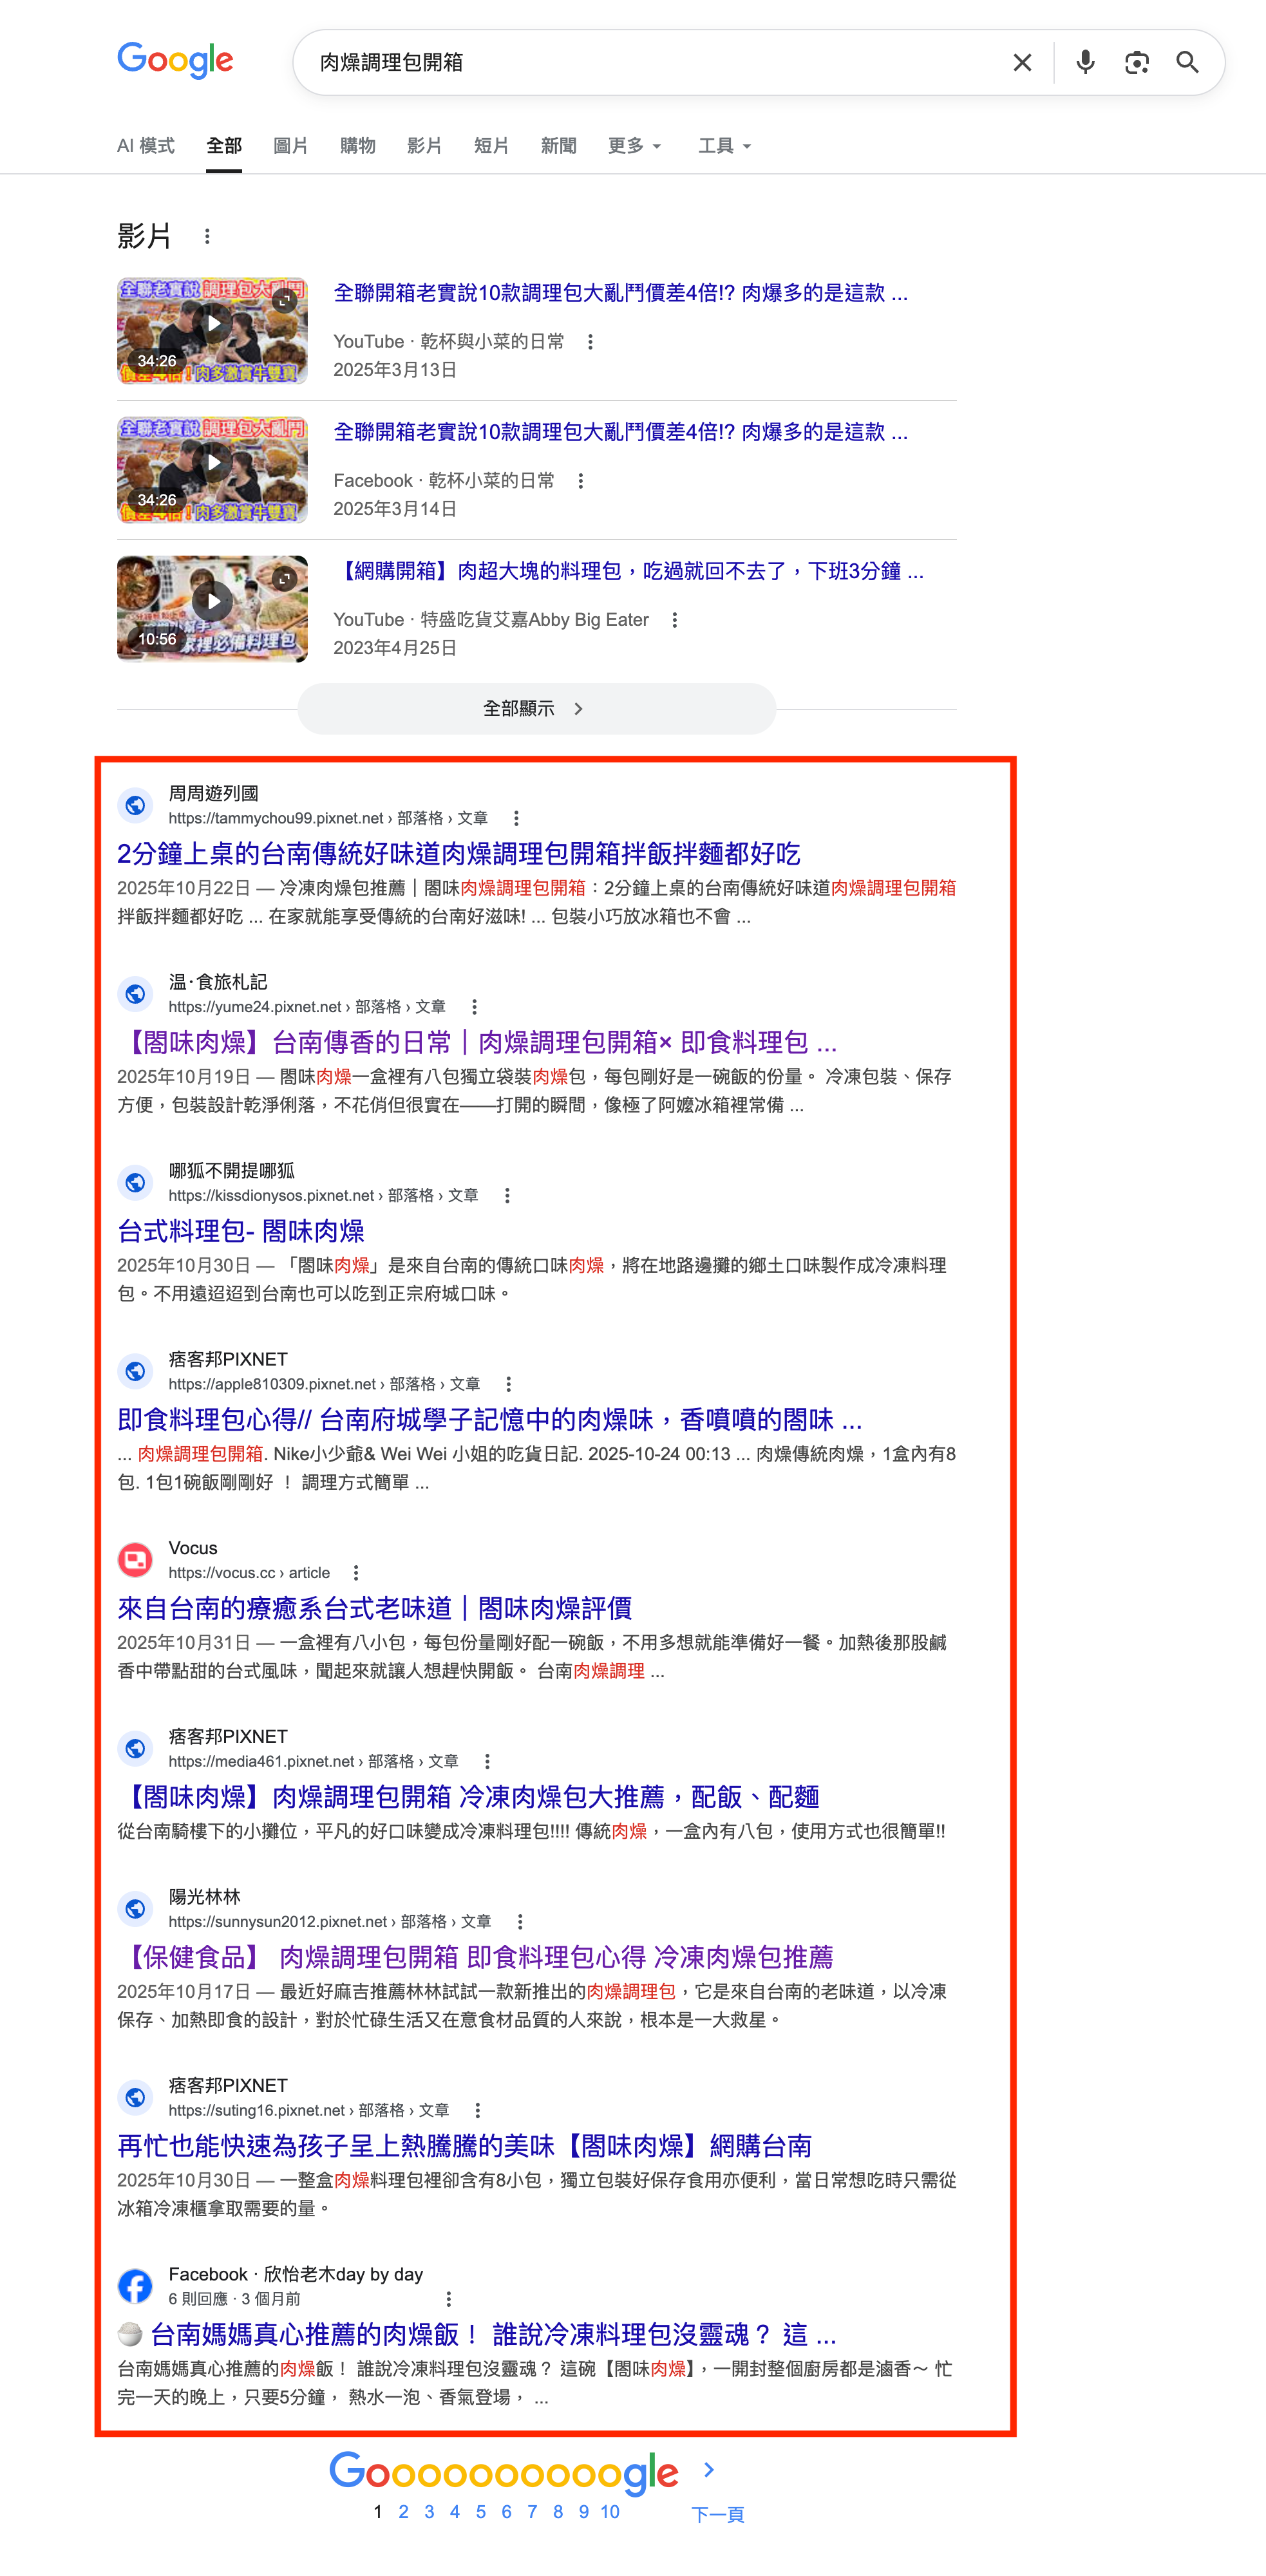1266x2576 pixels.
Task: Go to next page via chevron arrow
Action: (x=709, y=2470)
